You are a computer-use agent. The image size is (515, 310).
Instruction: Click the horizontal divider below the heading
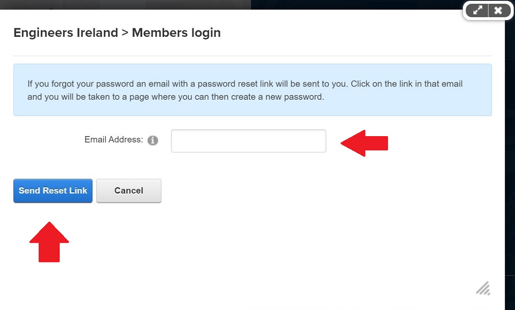pos(252,56)
